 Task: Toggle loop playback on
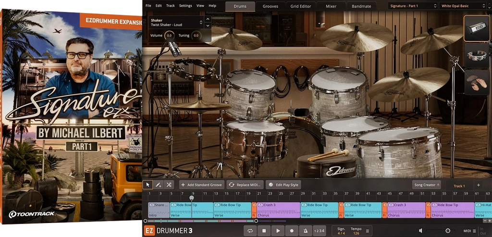point(250,231)
